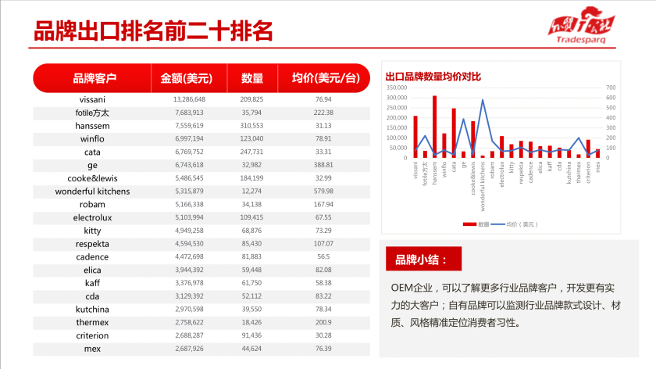656x369 pixels.
Task: Select the 品牌客户 column header
Action: [94, 78]
